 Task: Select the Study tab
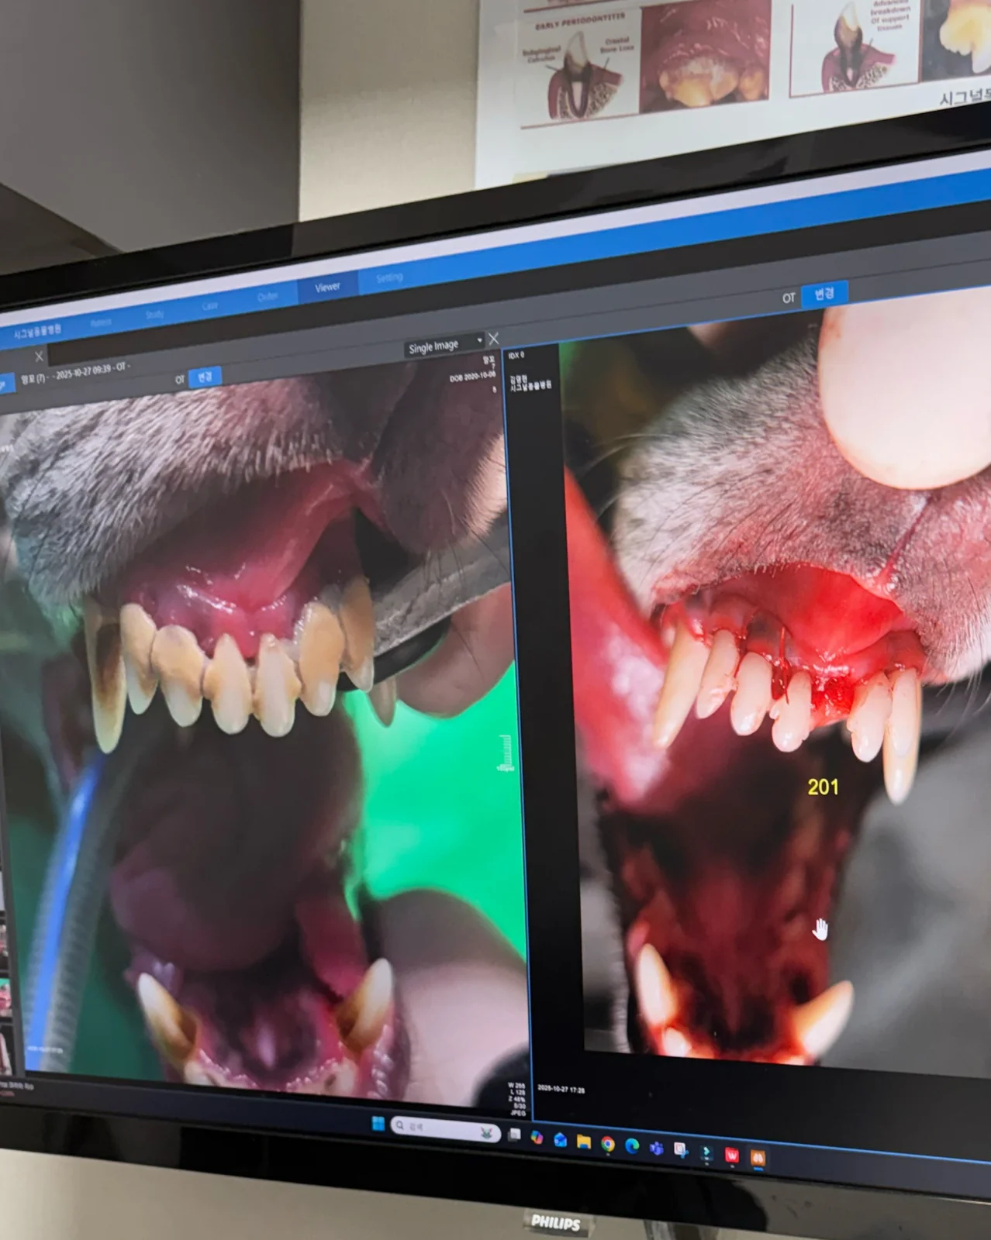(154, 315)
